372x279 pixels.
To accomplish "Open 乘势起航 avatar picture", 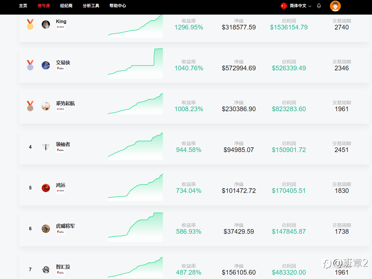I will (46, 106).
